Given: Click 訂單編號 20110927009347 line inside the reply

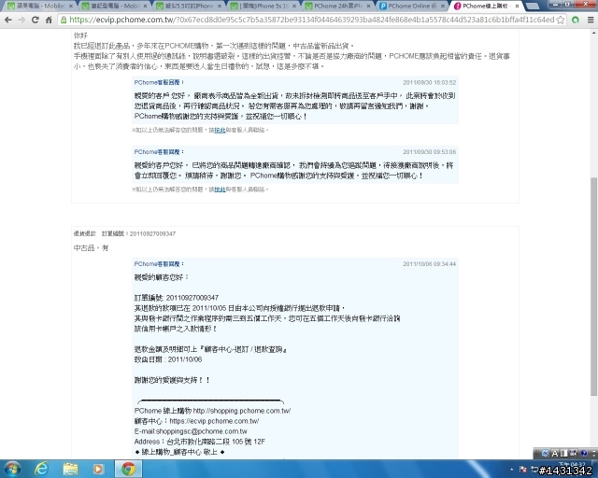Looking at the screenshot, I should coord(177,298).
